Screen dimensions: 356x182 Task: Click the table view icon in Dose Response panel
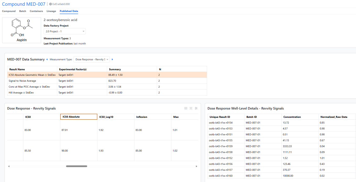(186, 108)
